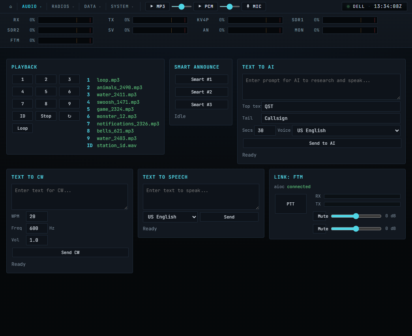Viewport: 412px width, 336px height.
Task: Adjust the MP3 volume slider
Action: [182, 7]
